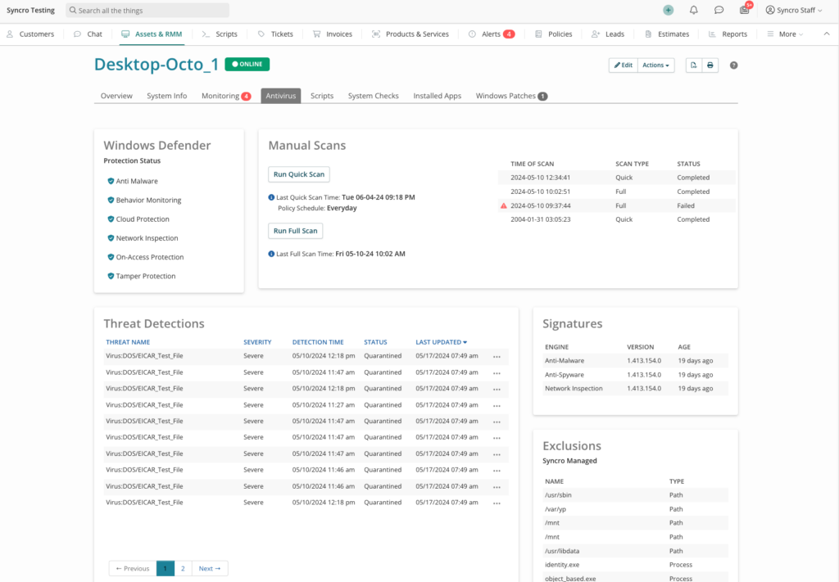
Task: Collapse the navigation bar with the chevron
Action: point(825,34)
